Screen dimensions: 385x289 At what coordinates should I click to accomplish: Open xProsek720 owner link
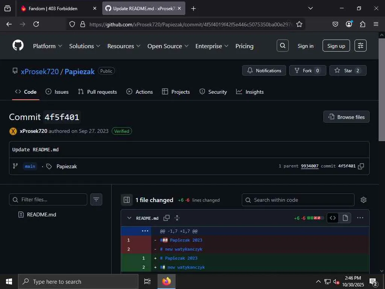click(x=40, y=71)
